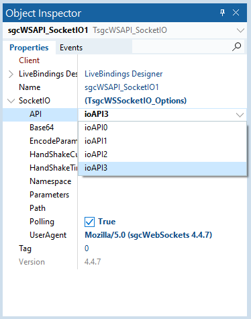Close the Object Inspector panel
Image resolution: width=251 pixels, height=319 pixels.
pyautogui.click(x=236, y=13)
